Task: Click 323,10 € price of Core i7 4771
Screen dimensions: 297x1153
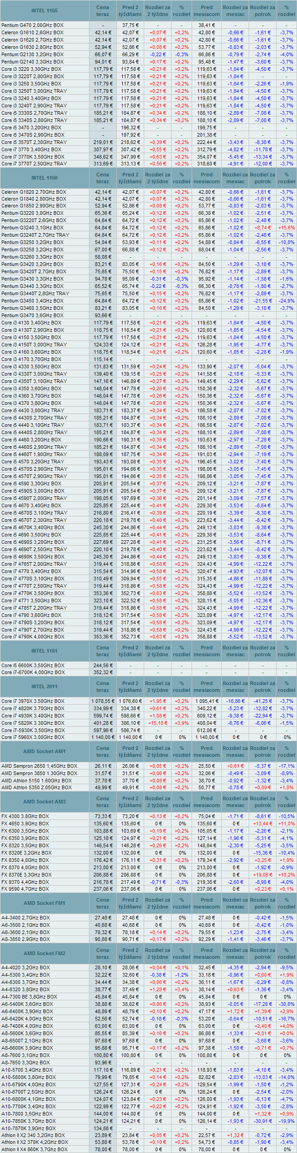Action: 103,600
